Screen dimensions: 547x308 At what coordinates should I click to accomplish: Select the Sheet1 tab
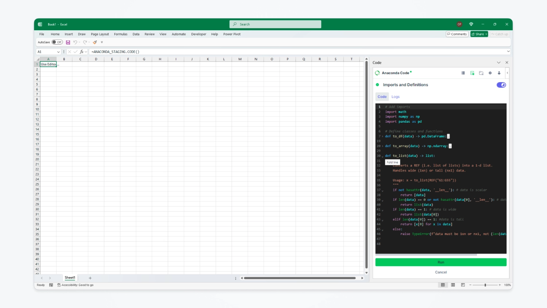[x=70, y=278]
